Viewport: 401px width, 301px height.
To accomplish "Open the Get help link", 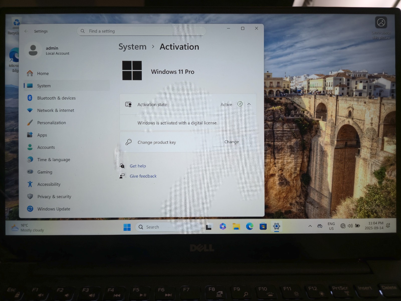I will pyautogui.click(x=138, y=166).
